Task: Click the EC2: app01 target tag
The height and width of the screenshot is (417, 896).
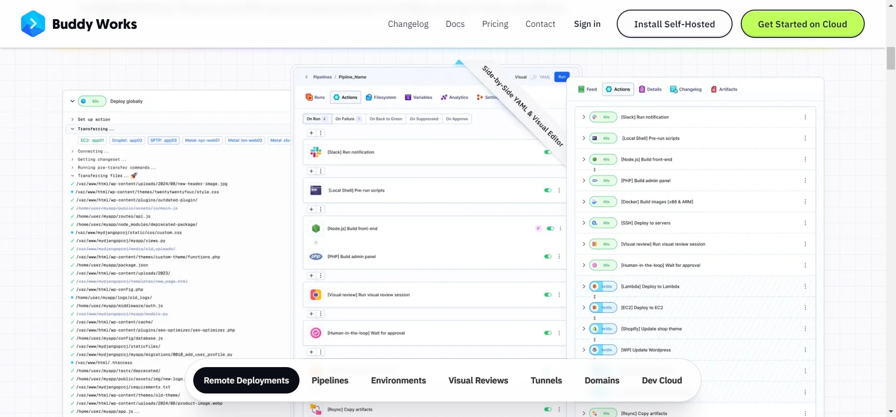Action: [92, 141]
